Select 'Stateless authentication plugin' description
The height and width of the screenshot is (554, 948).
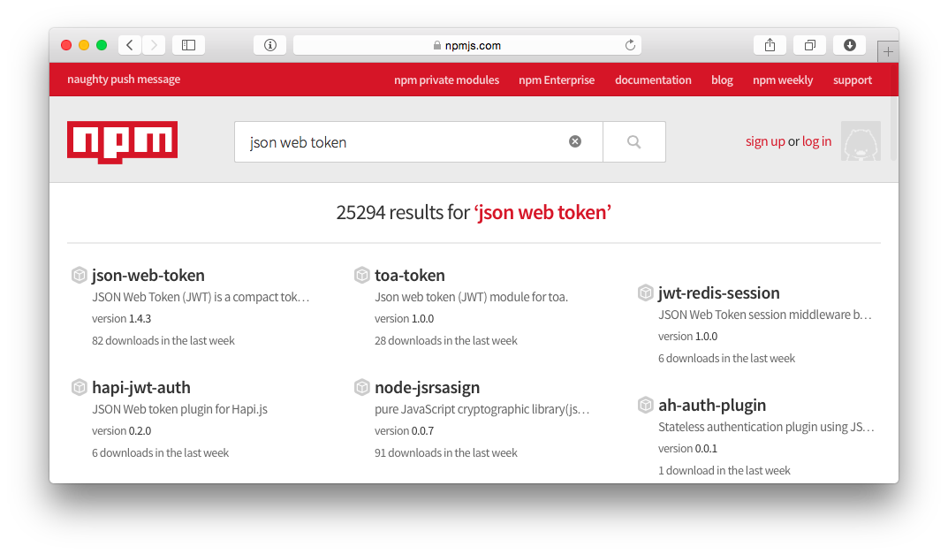767,427
